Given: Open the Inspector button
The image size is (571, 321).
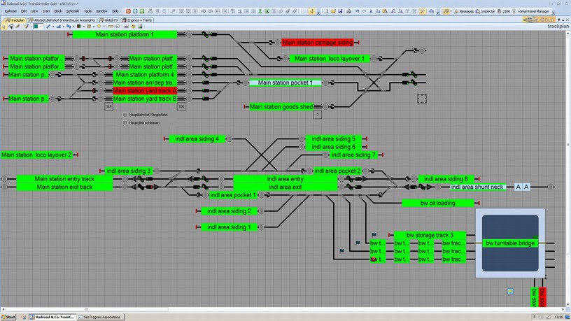Looking at the screenshot, I should 485,11.
